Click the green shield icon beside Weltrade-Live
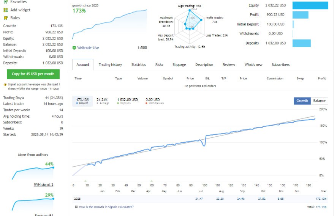The width and height of the screenshot is (334, 216). (x=74, y=48)
